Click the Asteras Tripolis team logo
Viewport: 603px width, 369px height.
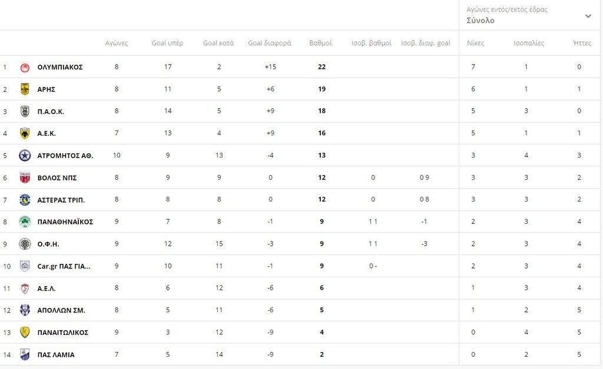(25, 200)
